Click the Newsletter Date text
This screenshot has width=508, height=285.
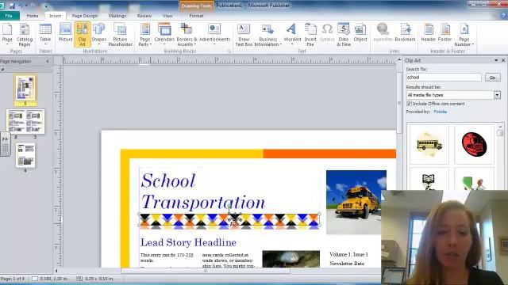click(347, 264)
